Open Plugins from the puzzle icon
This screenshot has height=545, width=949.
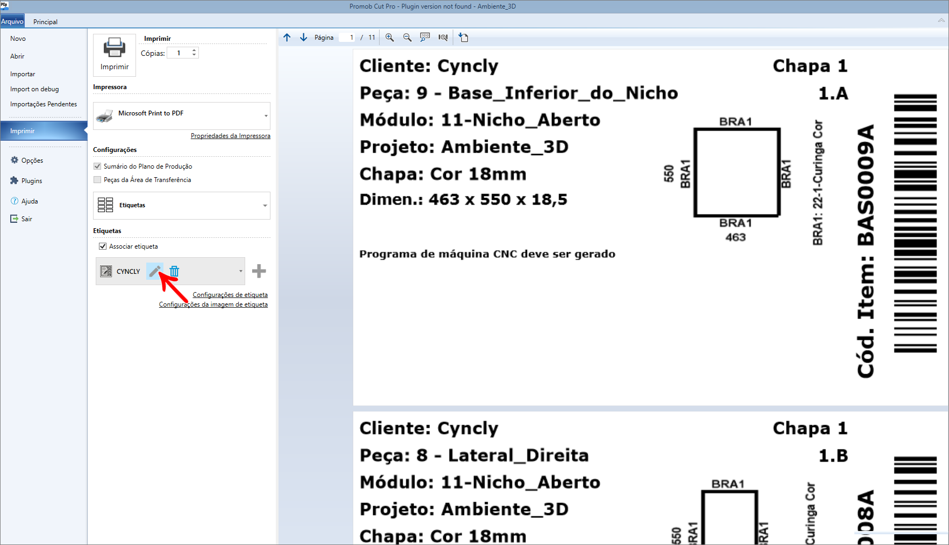click(x=15, y=180)
